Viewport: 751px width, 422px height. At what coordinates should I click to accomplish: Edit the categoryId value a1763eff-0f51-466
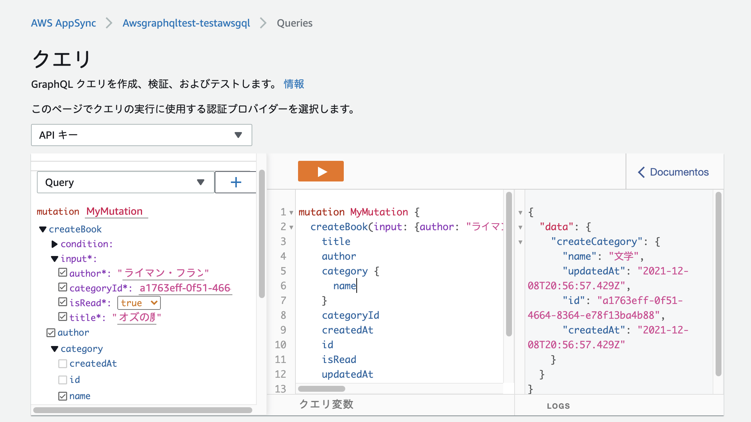pos(185,288)
